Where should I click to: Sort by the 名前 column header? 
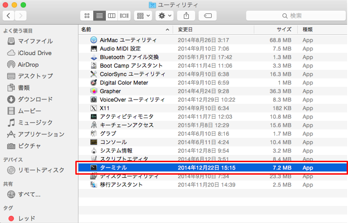click(x=126, y=30)
